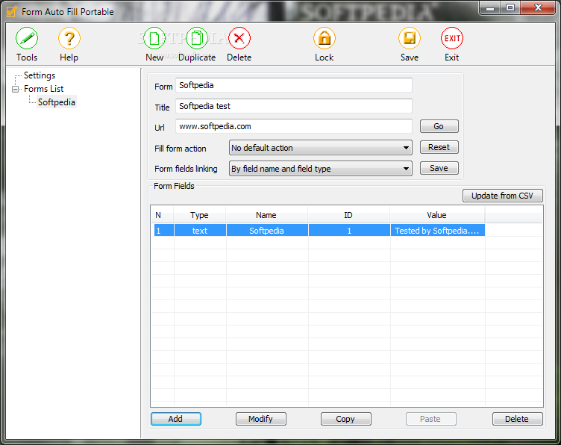Open the Tools pencil icon
The image size is (561, 445).
pos(27,38)
